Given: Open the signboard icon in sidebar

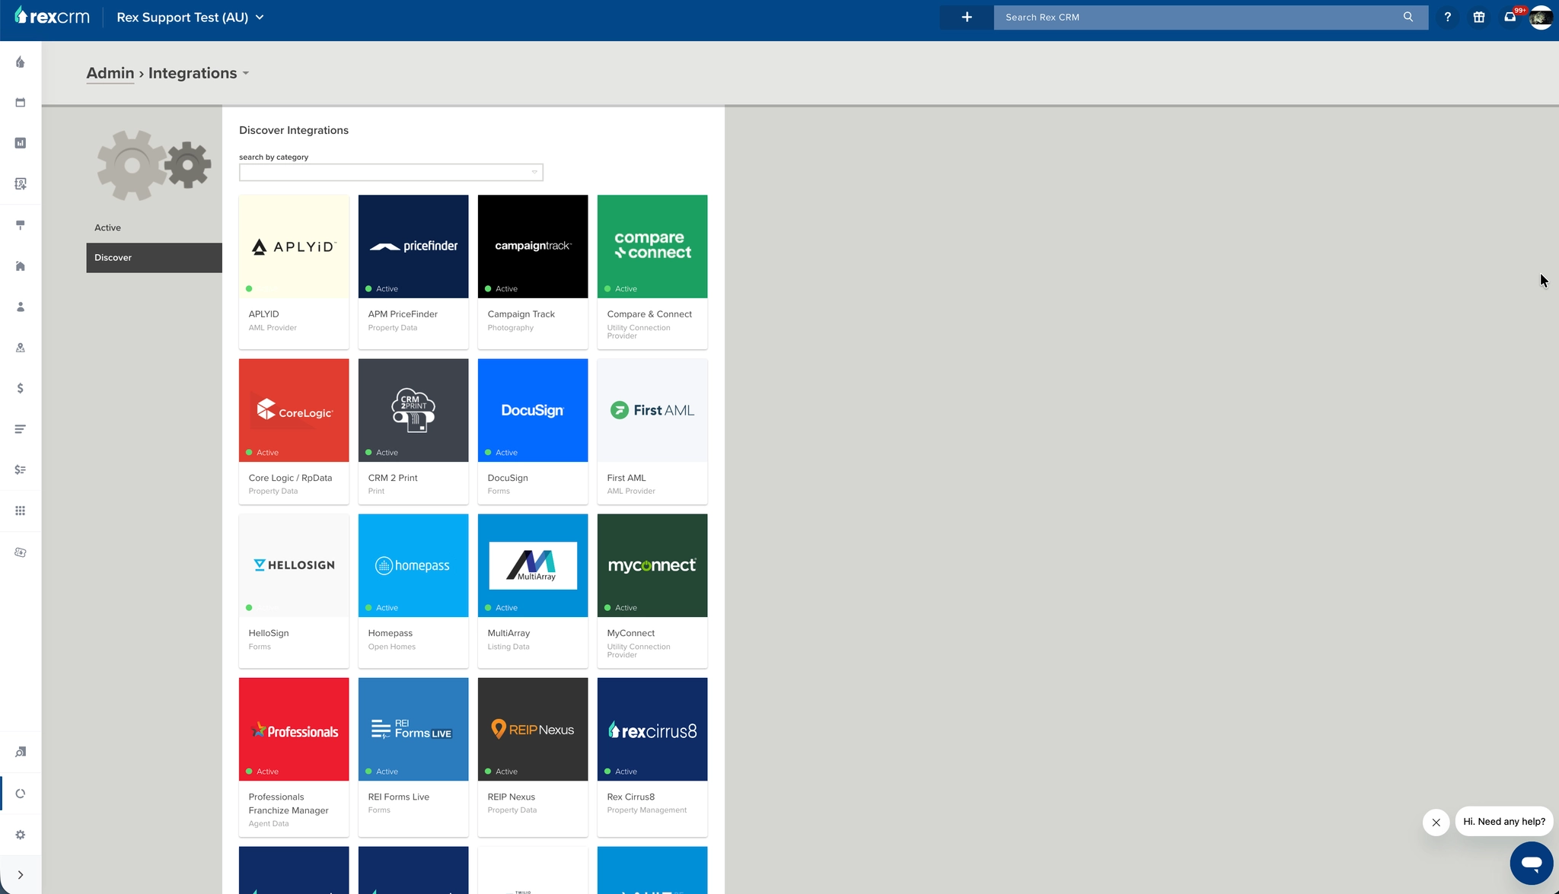Looking at the screenshot, I should pyautogui.click(x=21, y=225).
